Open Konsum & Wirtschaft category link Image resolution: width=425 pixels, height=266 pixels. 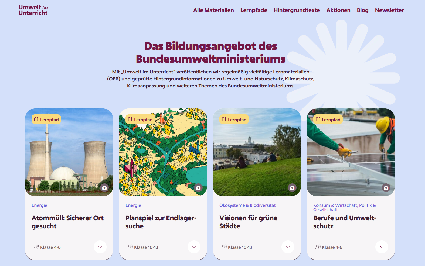tap(335, 205)
